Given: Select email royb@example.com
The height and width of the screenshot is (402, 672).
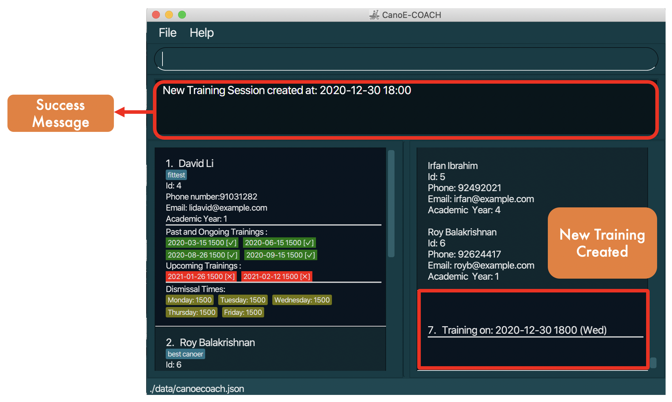Looking at the screenshot, I should pyautogui.click(x=494, y=265).
